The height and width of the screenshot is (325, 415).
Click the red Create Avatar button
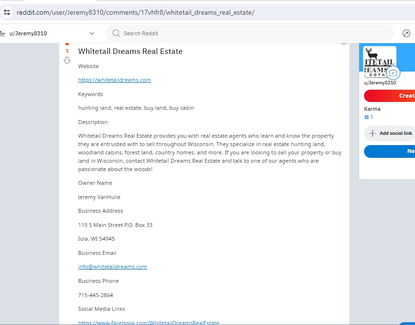pos(390,96)
